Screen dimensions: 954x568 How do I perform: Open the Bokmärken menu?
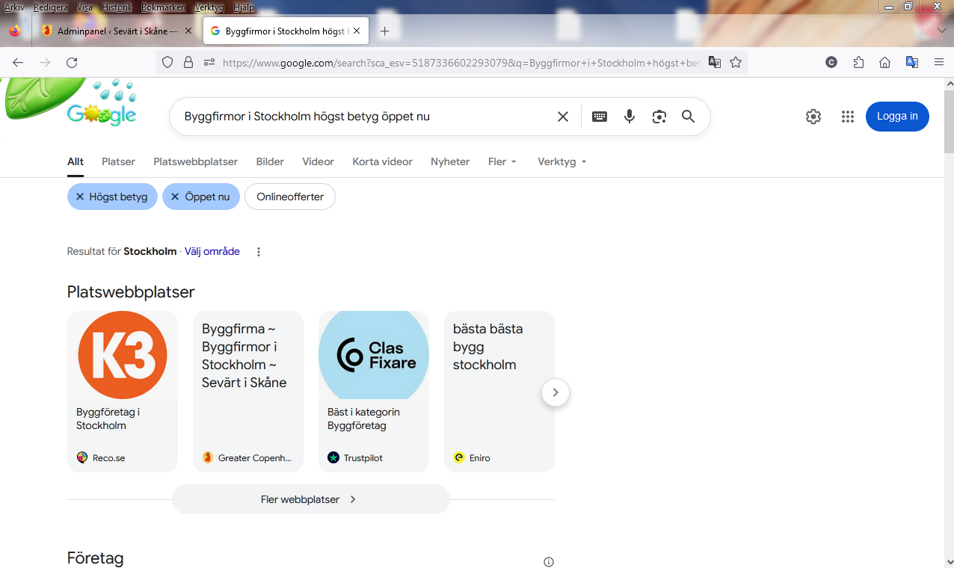pyautogui.click(x=163, y=7)
